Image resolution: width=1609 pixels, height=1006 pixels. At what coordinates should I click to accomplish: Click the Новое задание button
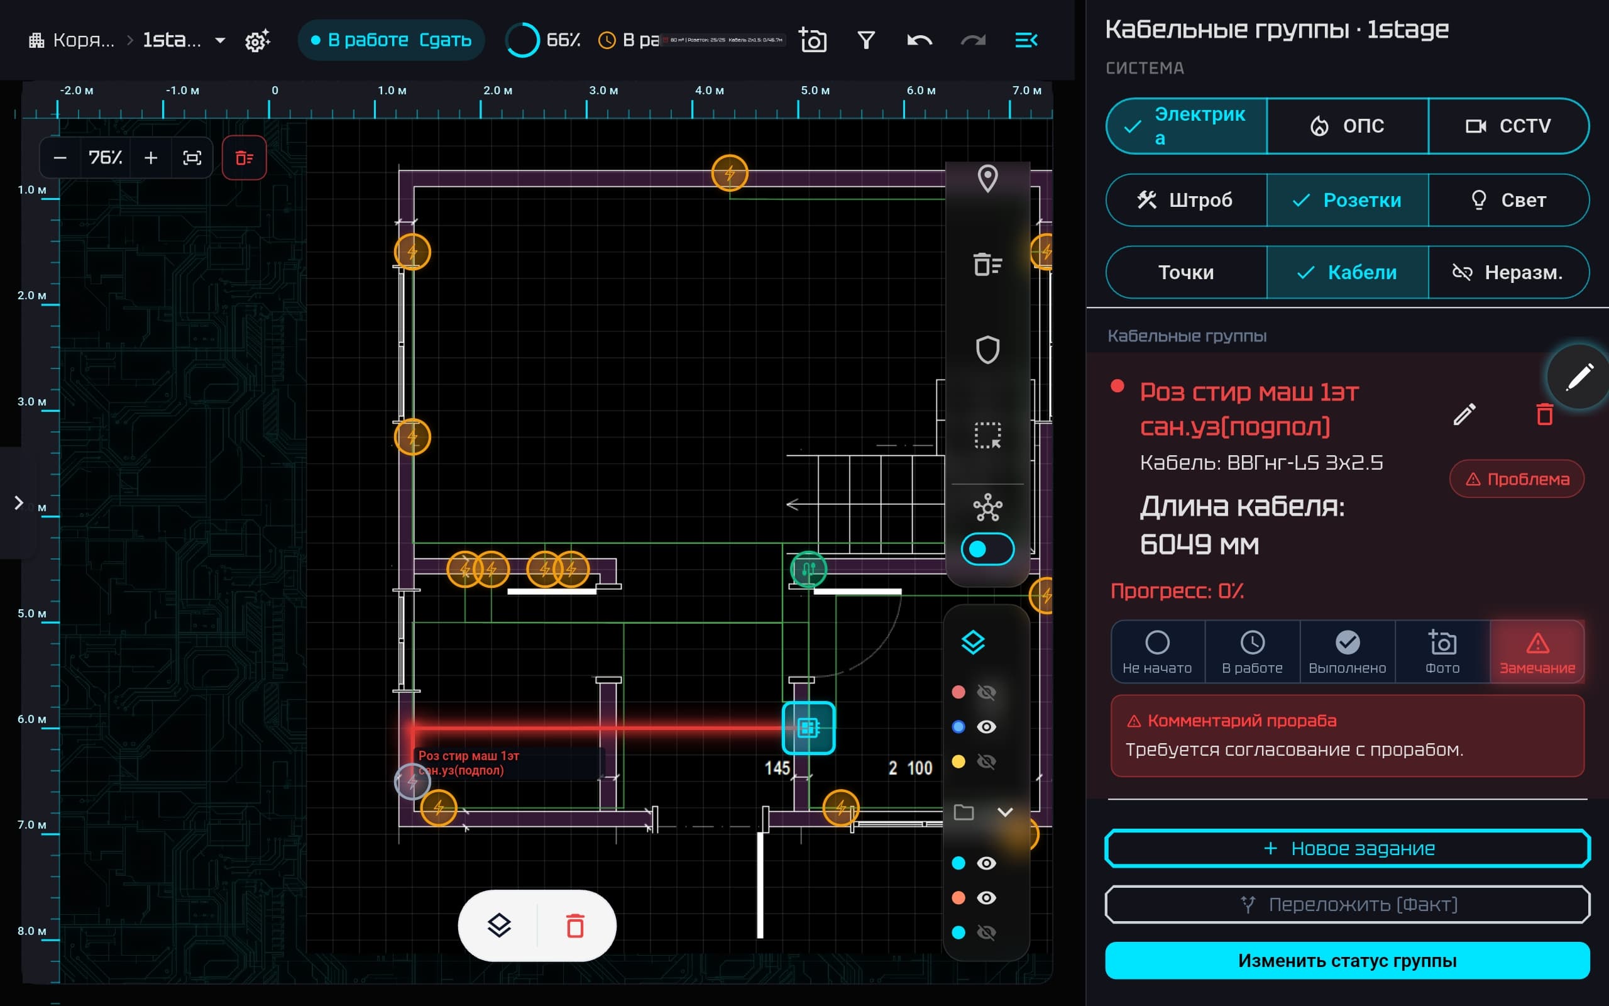(1347, 848)
